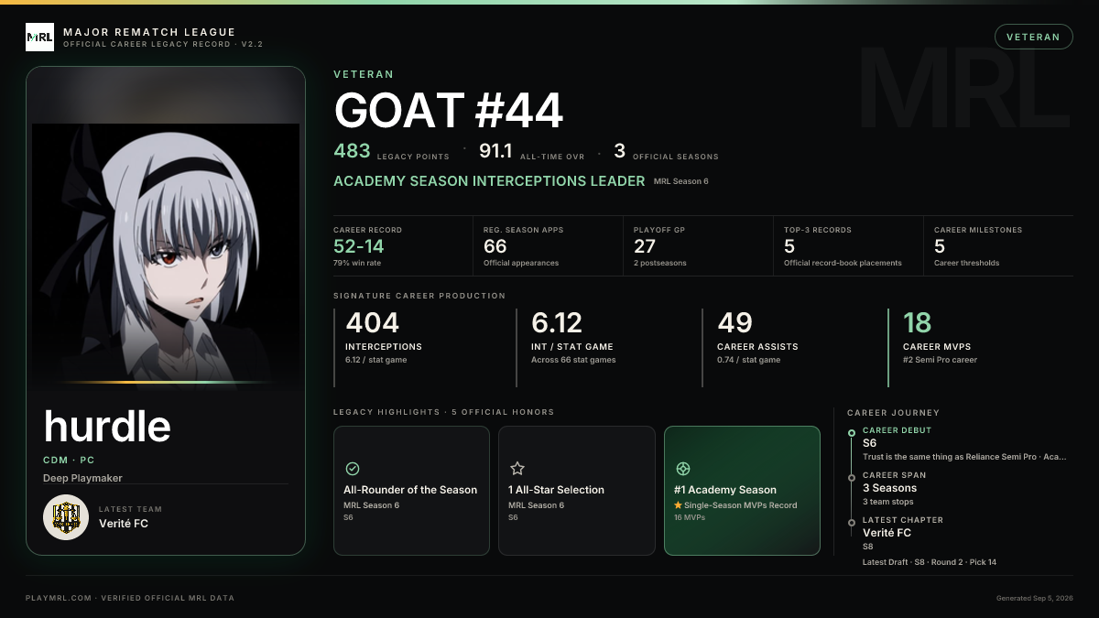Select the Career Span timeline dot
The height and width of the screenshot is (618, 1099).
click(x=852, y=477)
